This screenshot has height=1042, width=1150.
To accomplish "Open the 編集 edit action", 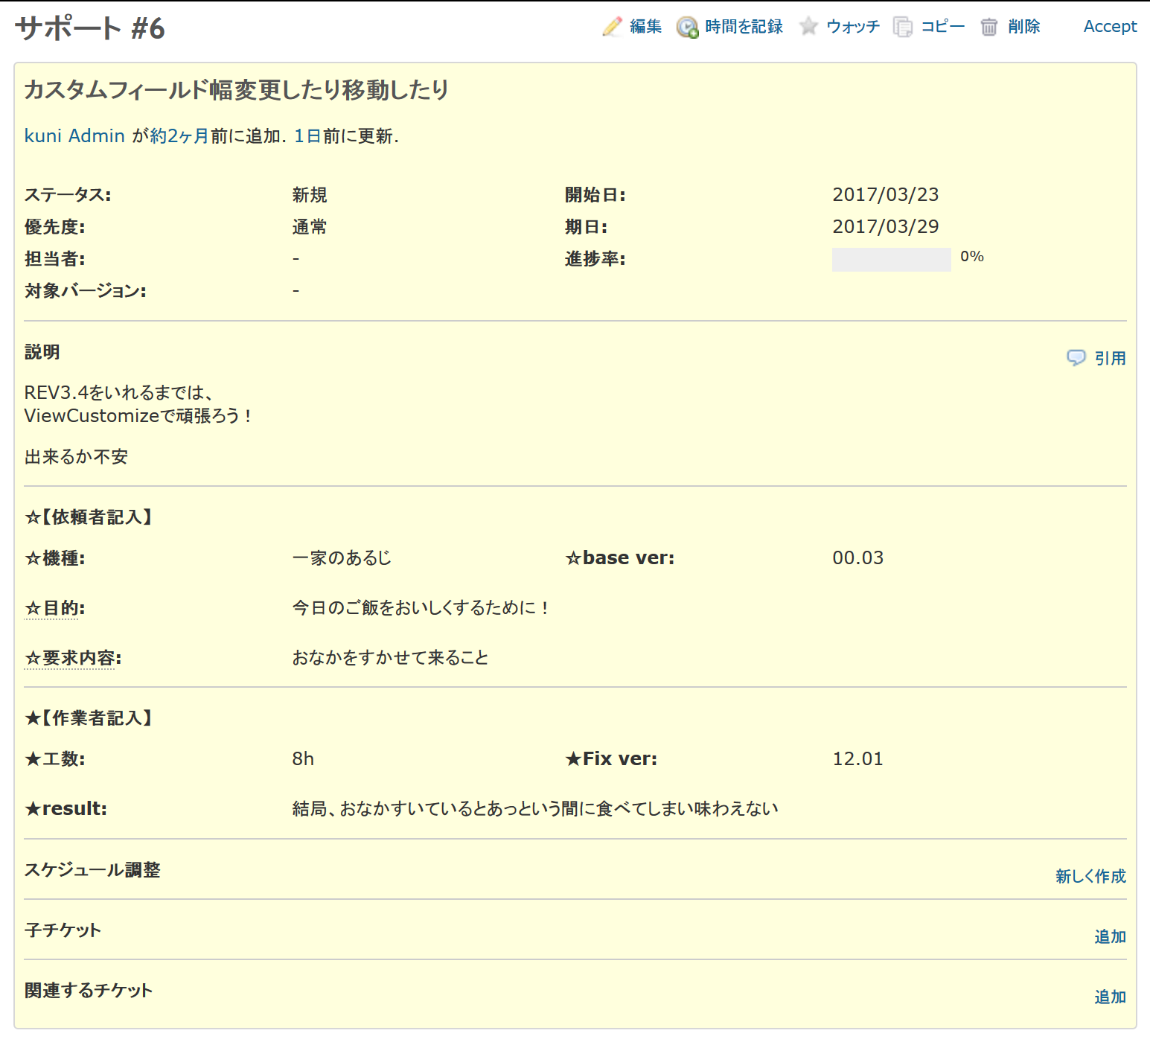I will click(x=644, y=26).
